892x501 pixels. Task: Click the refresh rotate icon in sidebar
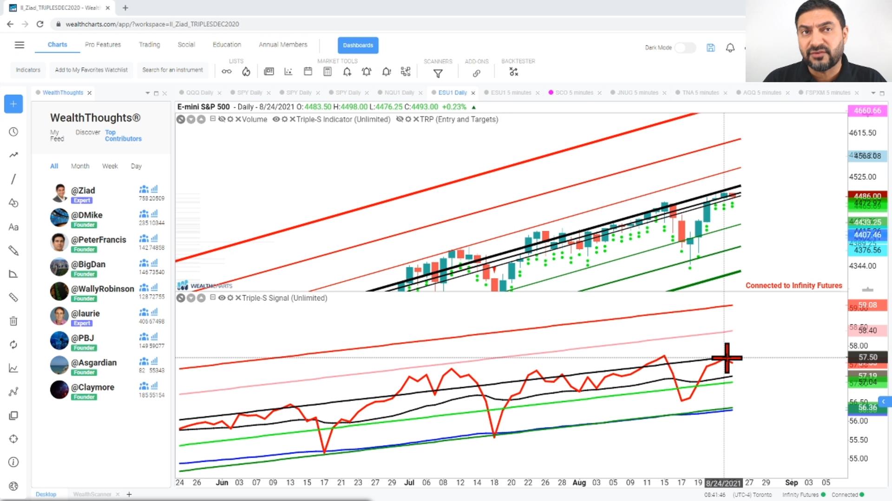click(13, 345)
